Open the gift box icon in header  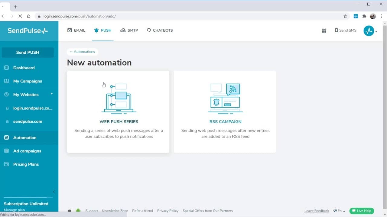324,30
